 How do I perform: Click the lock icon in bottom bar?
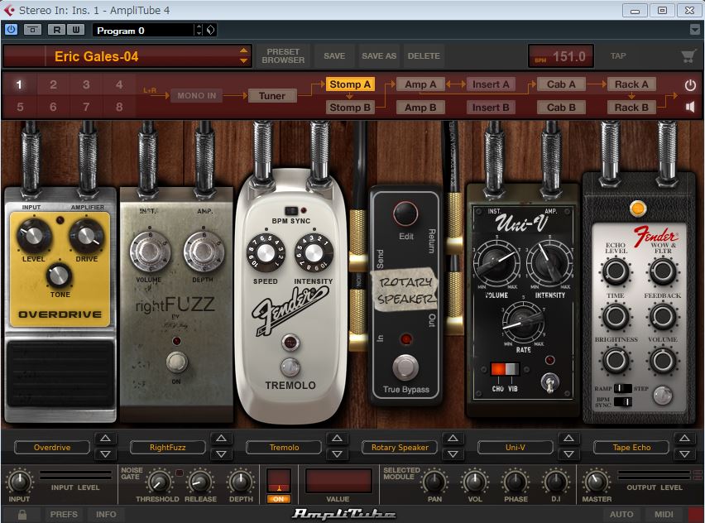22,515
